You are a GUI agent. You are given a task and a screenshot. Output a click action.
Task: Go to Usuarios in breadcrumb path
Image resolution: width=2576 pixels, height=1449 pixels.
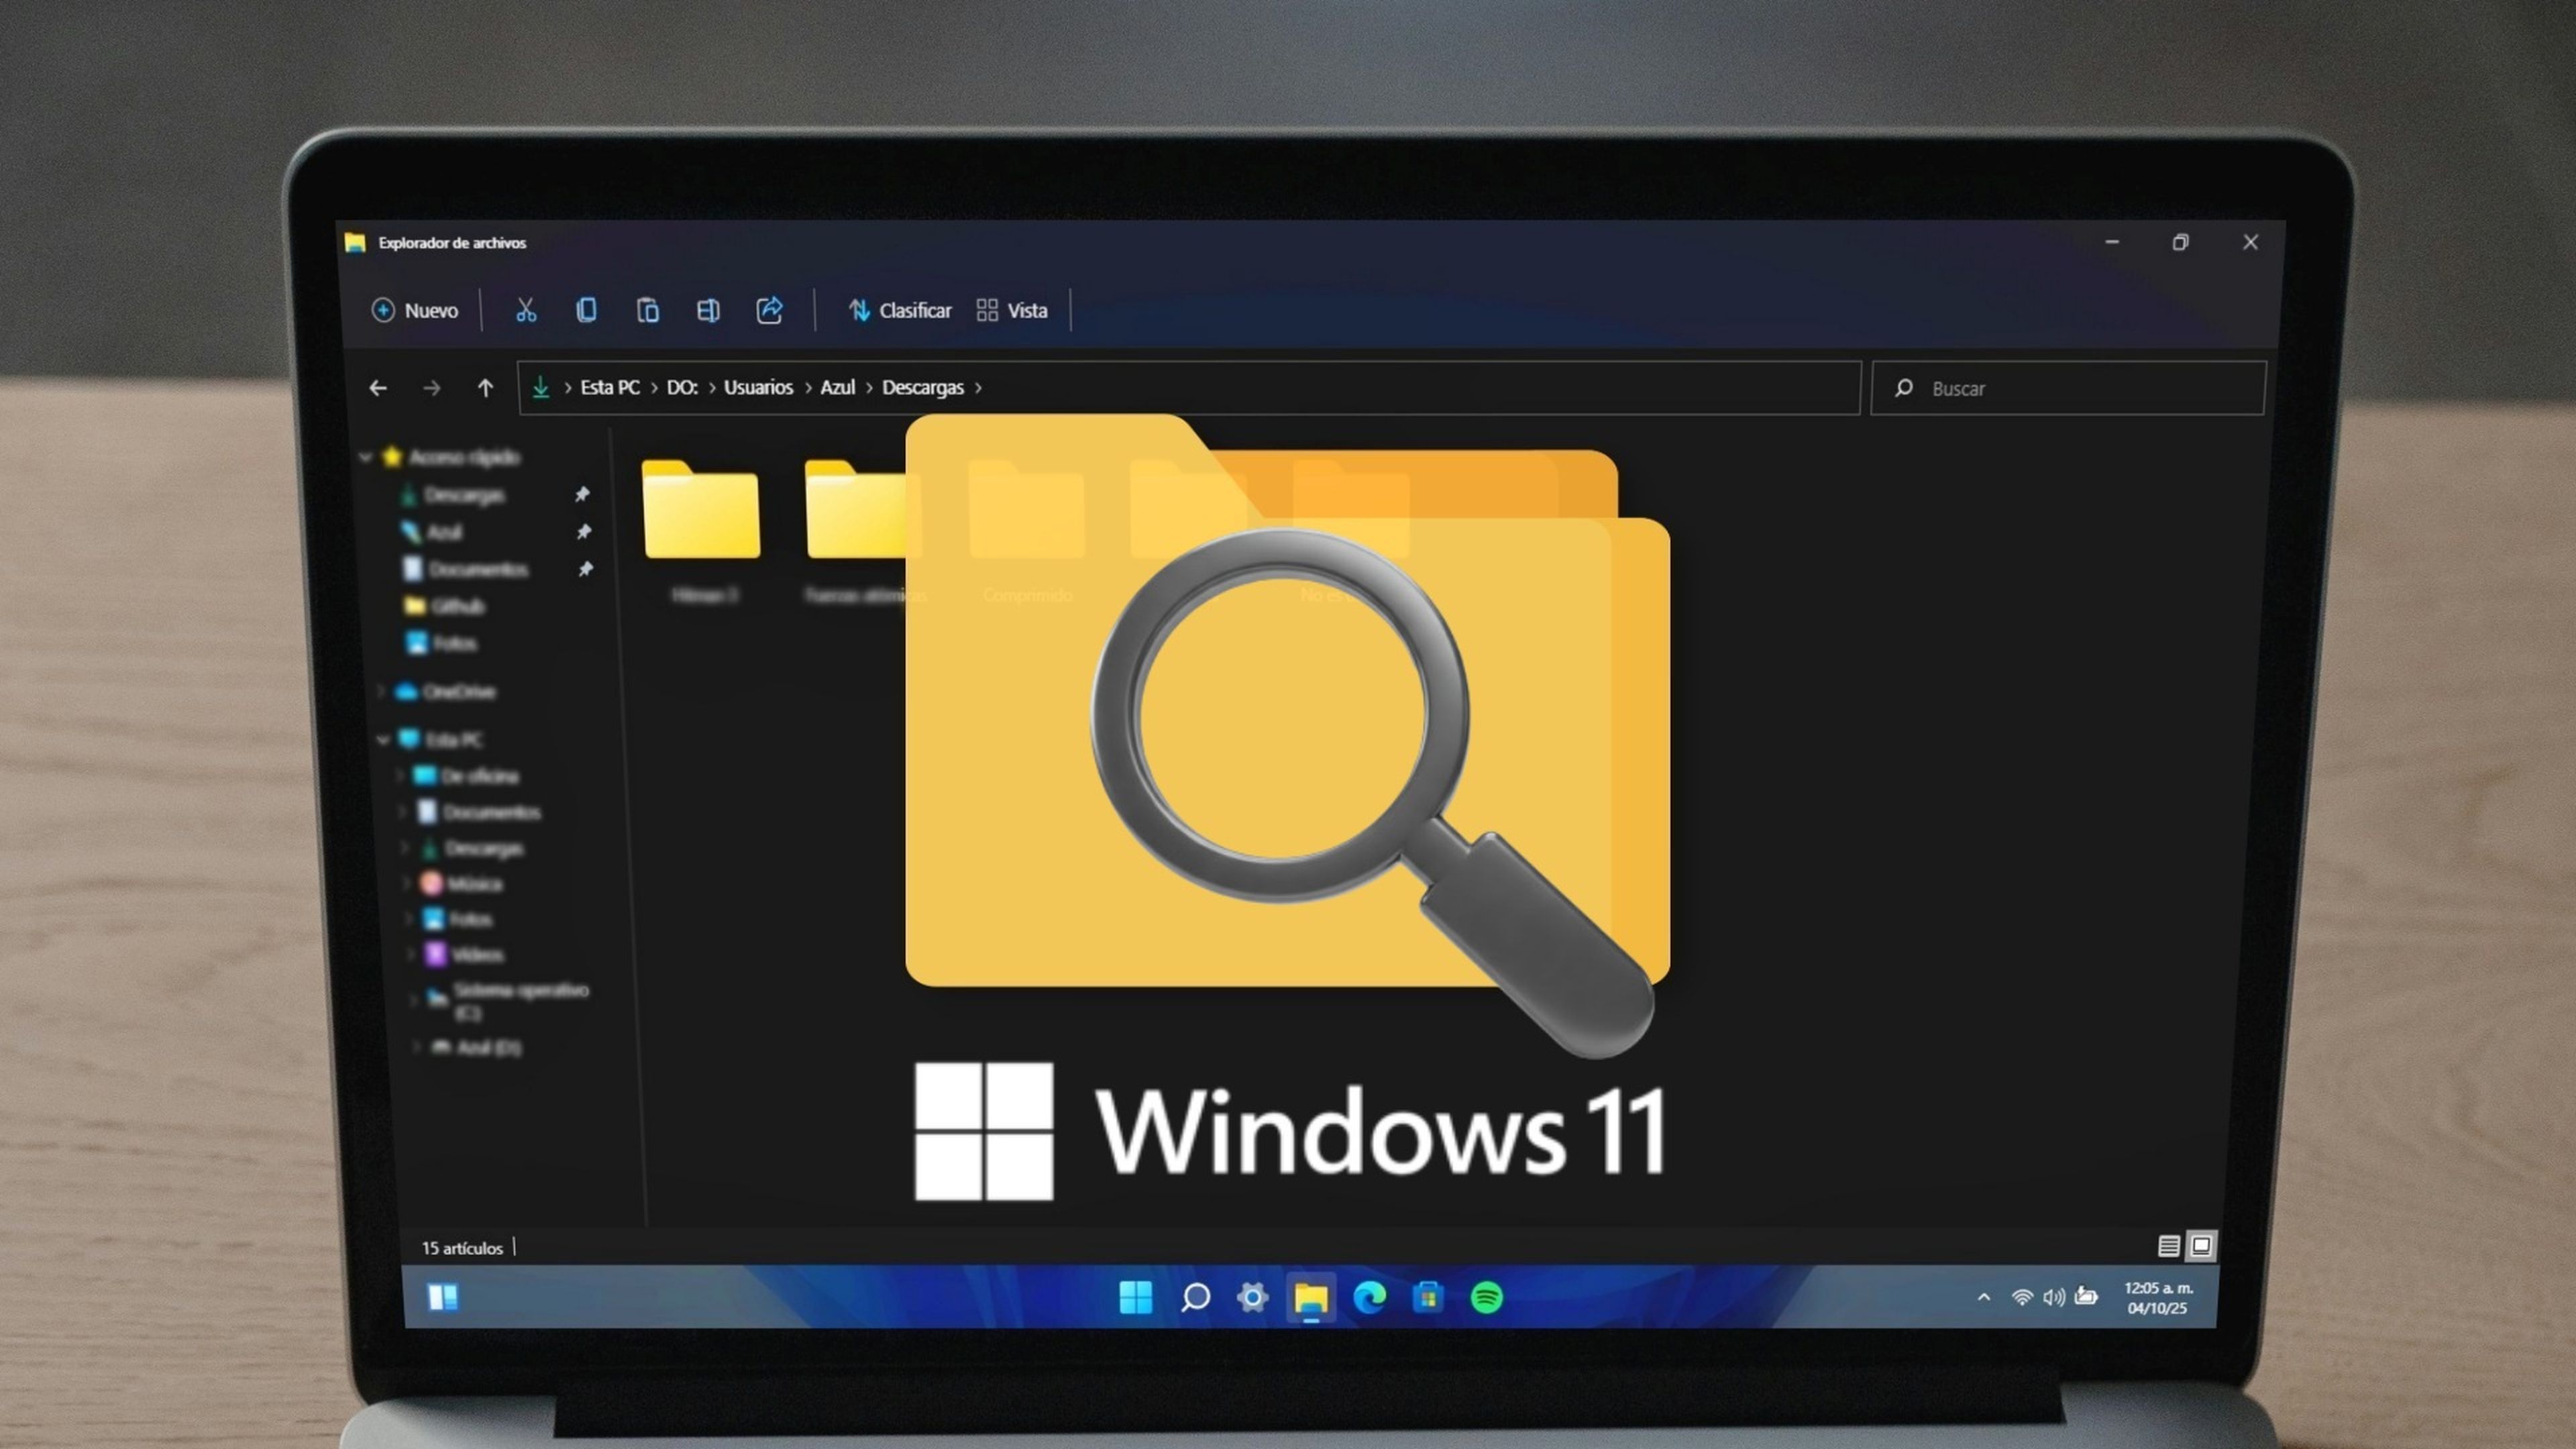pyautogui.click(x=758, y=387)
